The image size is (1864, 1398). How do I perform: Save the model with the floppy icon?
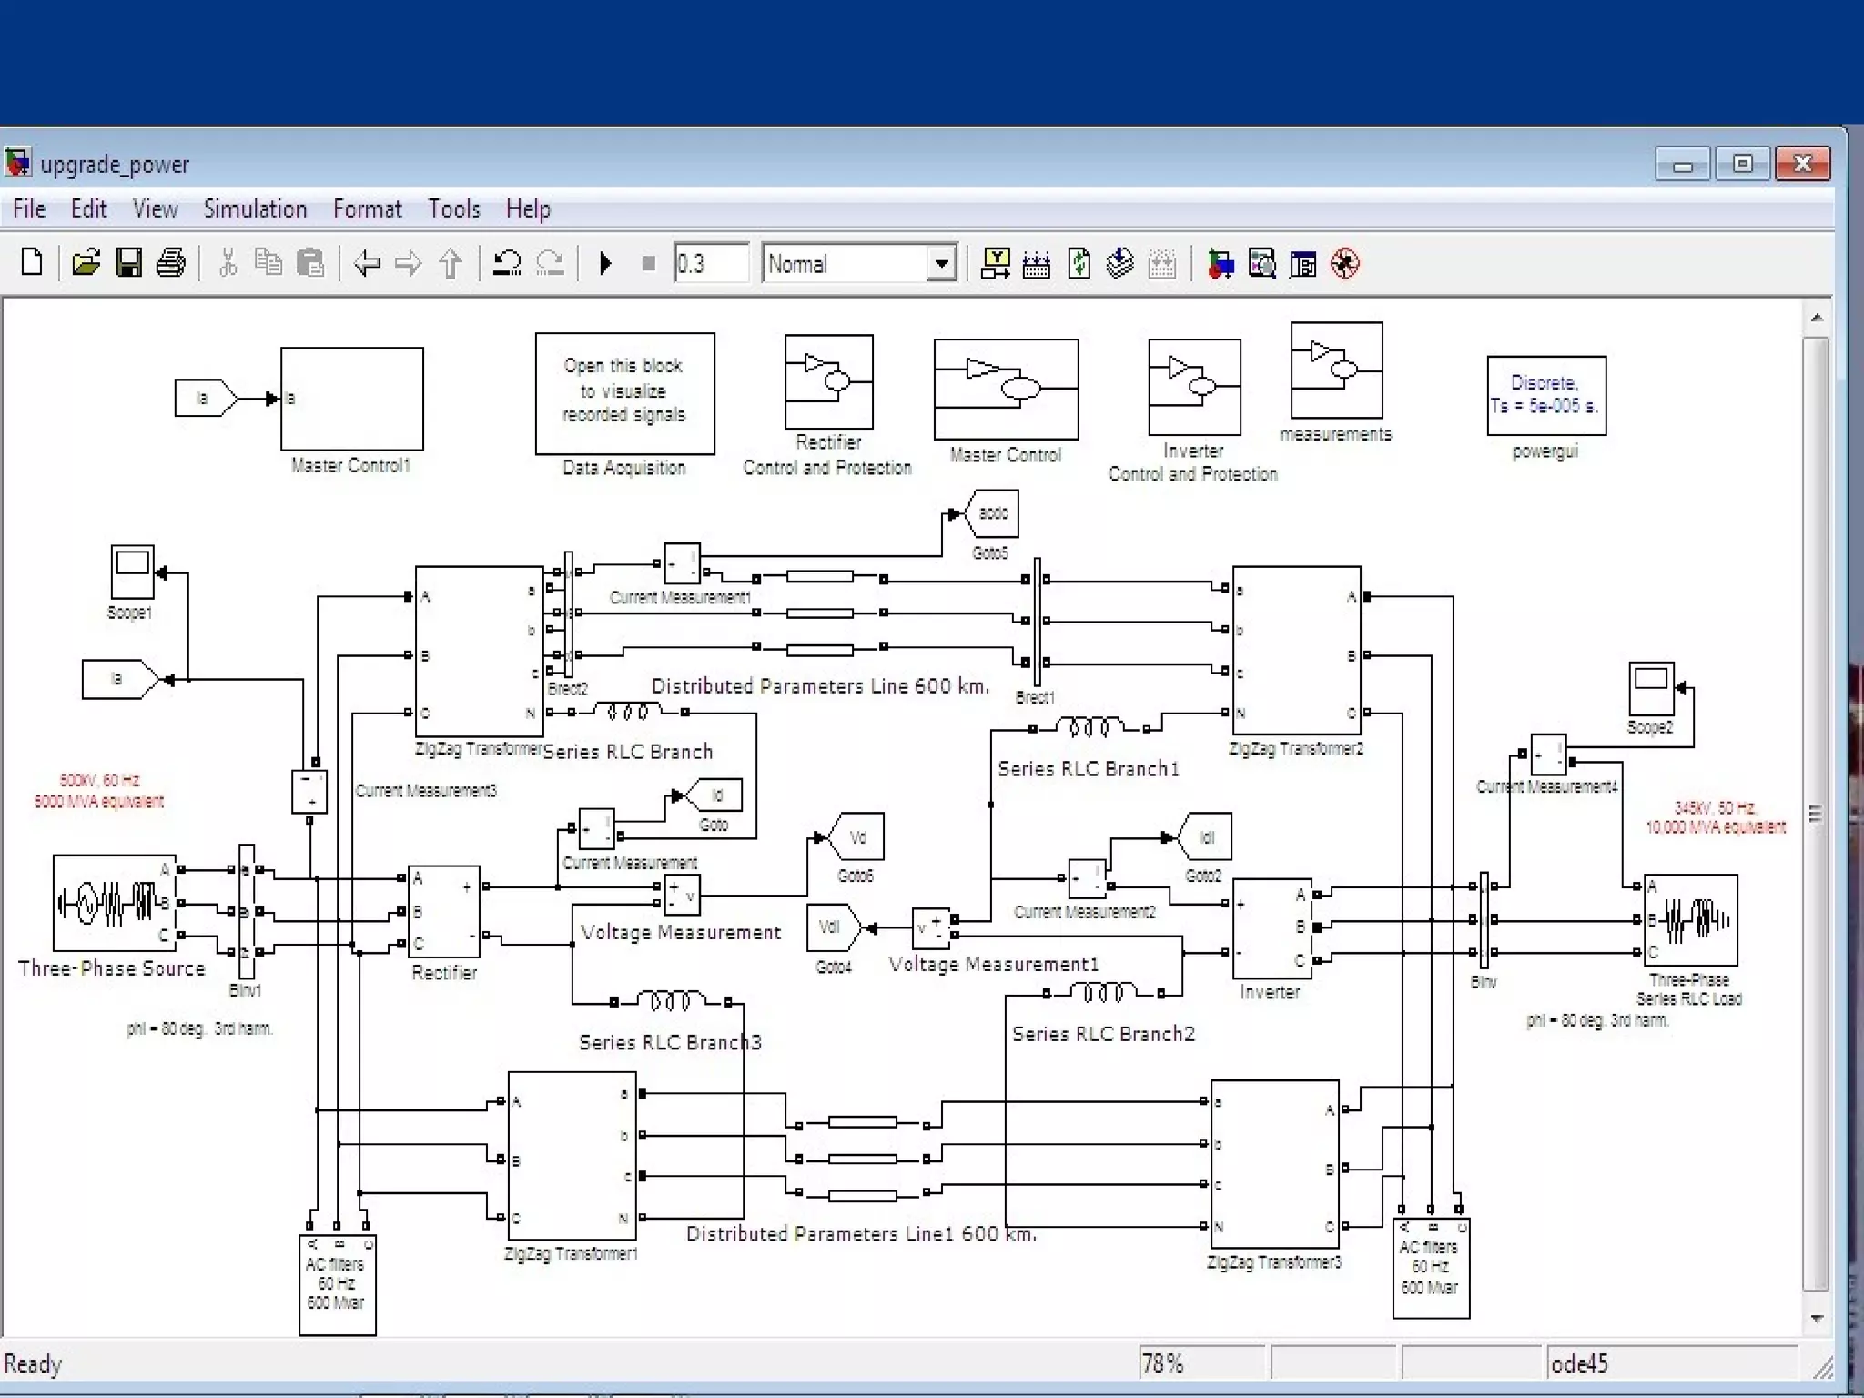[128, 264]
